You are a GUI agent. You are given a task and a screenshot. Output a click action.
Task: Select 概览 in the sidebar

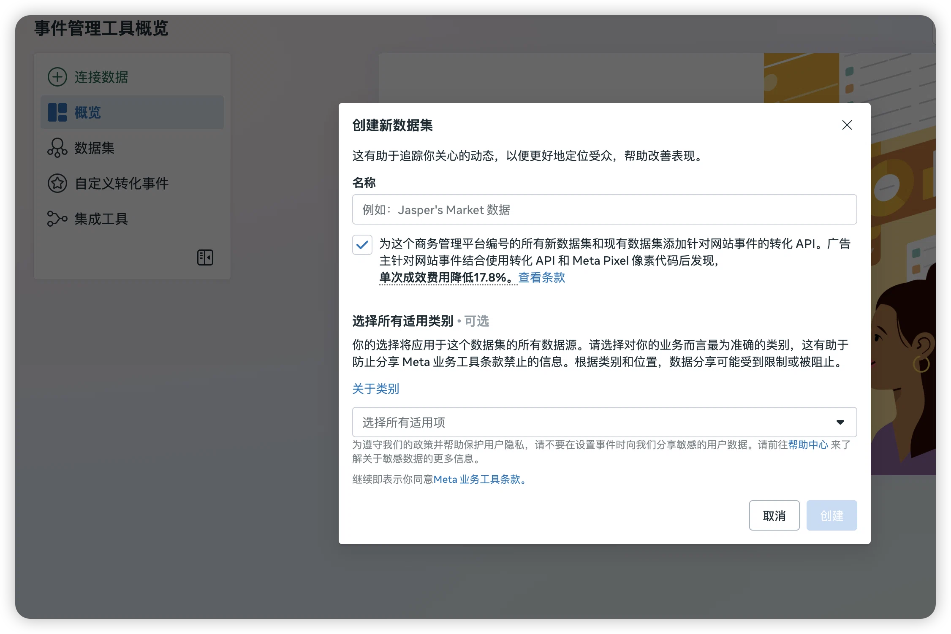pyautogui.click(x=132, y=112)
